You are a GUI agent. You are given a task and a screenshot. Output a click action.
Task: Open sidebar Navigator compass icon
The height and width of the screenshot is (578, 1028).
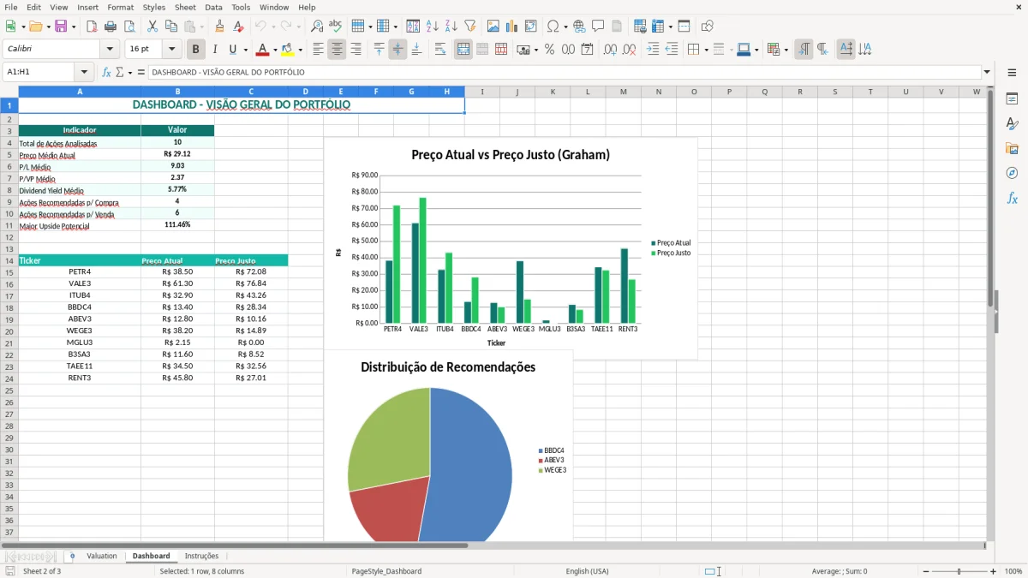(1012, 173)
